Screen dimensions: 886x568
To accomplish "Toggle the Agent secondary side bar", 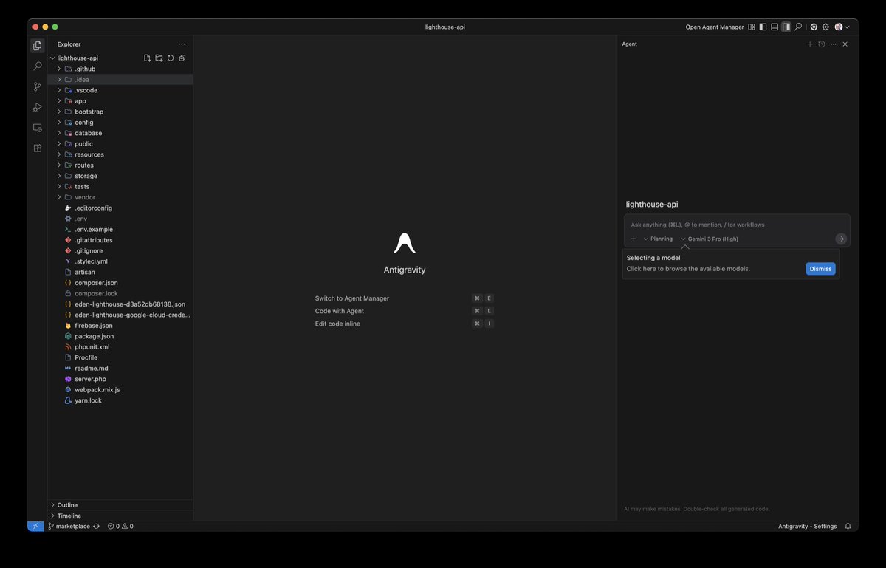I will pyautogui.click(x=786, y=27).
